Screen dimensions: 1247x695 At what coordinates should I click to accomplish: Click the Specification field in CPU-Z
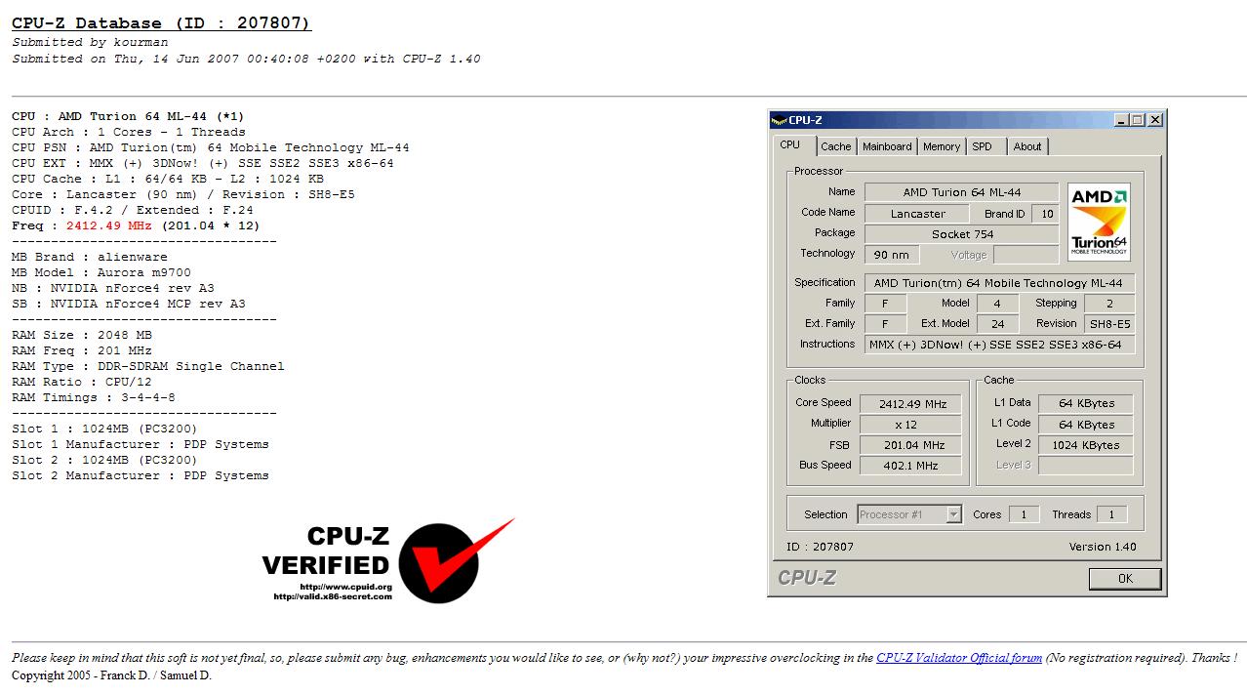point(1000,283)
